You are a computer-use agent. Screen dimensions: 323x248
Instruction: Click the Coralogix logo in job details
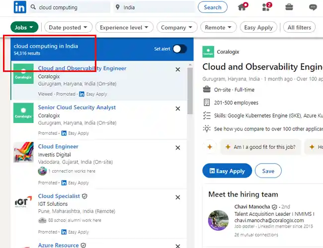(208, 52)
